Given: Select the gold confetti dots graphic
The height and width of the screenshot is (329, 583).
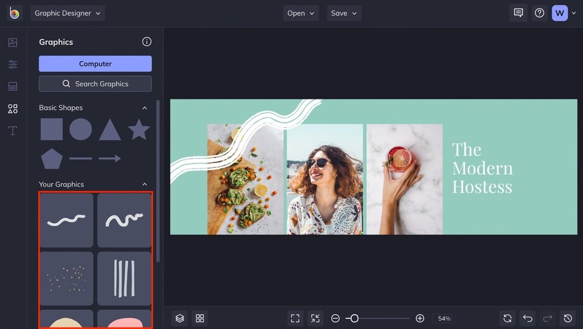Looking at the screenshot, I should tap(67, 278).
